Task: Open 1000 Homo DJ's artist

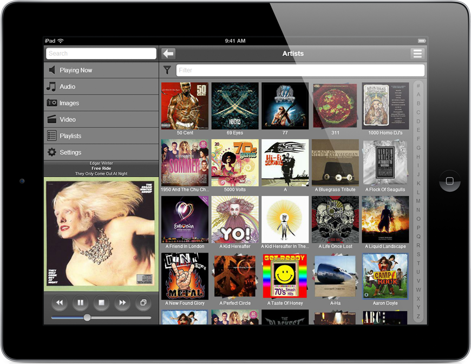Action: pyautogui.click(x=385, y=106)
